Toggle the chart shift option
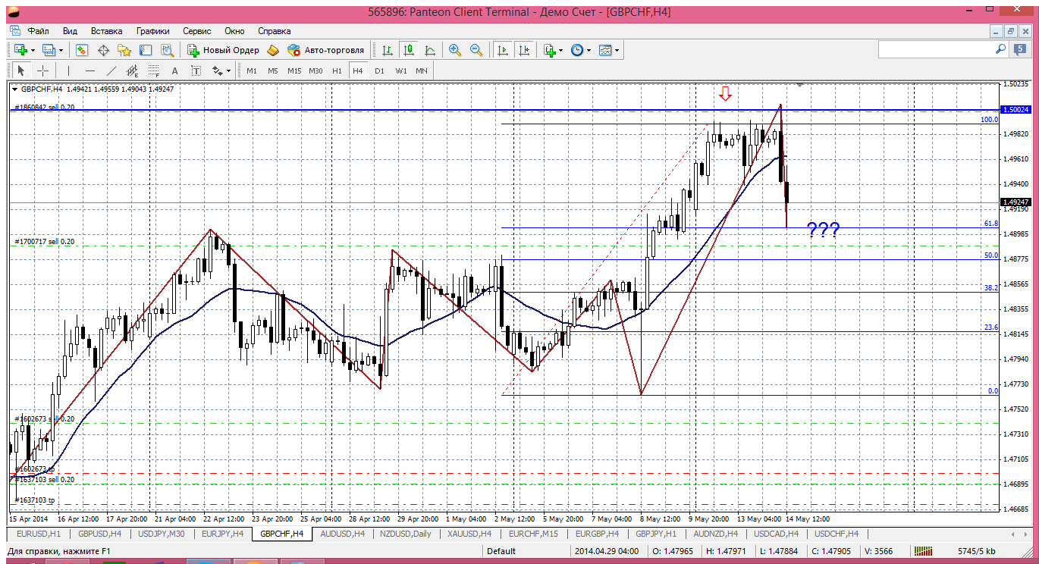Image resolution: width=1039 pixels, height=564 pixels. tap(524, 50)
